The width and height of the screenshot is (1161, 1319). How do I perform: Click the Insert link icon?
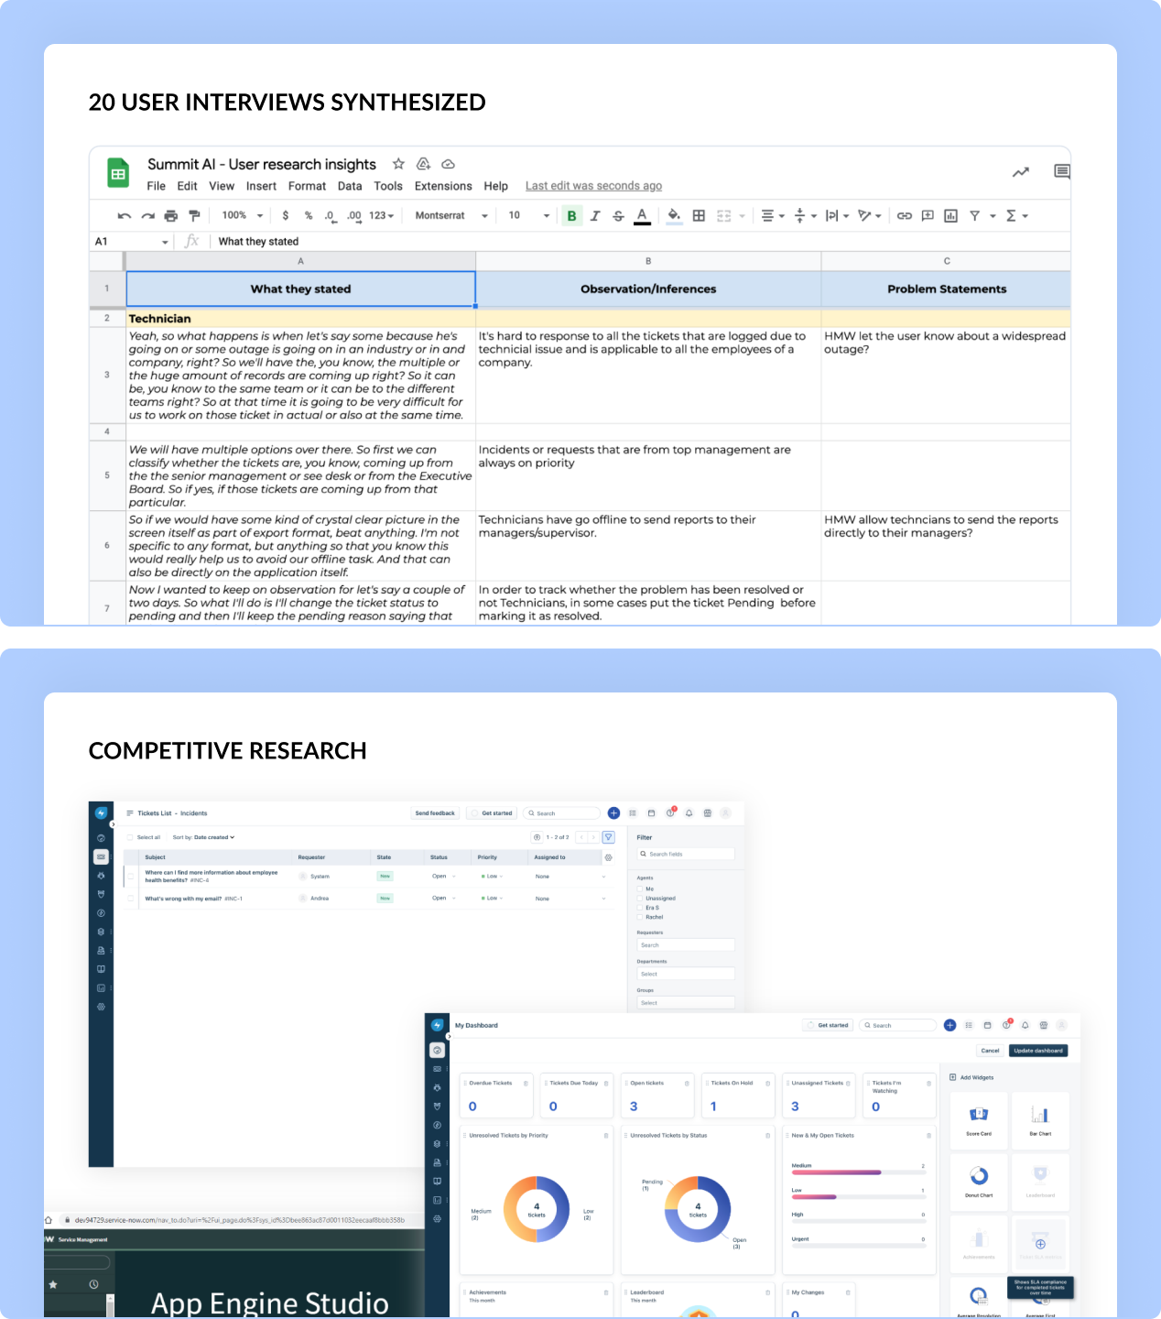pyautogui.click(x=905, y=216)
